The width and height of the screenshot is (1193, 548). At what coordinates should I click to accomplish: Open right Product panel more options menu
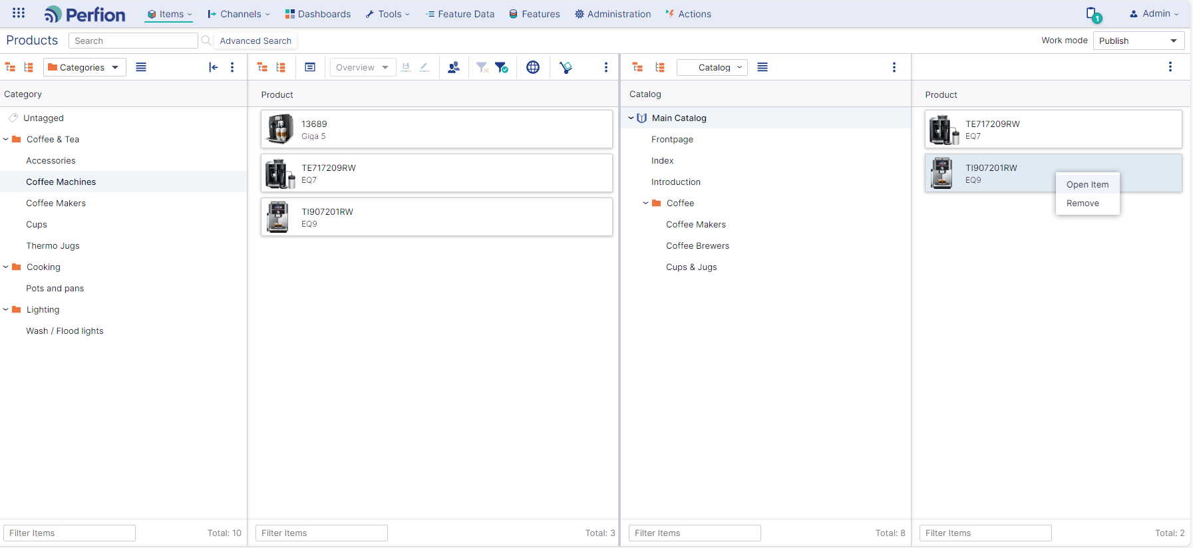pyautogui.click(x=1170, y=67)
